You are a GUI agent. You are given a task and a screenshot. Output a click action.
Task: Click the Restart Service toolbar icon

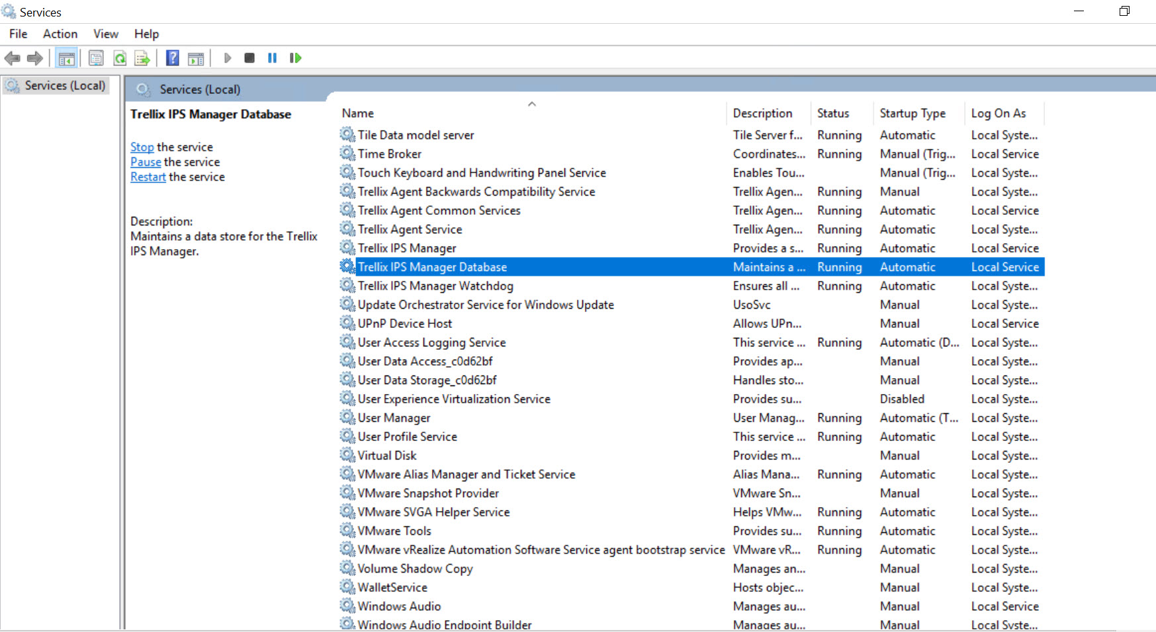click(295, 58)
